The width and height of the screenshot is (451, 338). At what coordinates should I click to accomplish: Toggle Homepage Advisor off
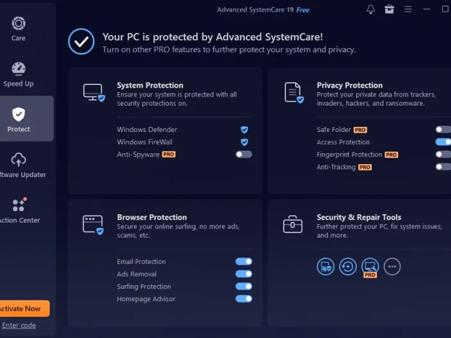(x=244, y=299)
